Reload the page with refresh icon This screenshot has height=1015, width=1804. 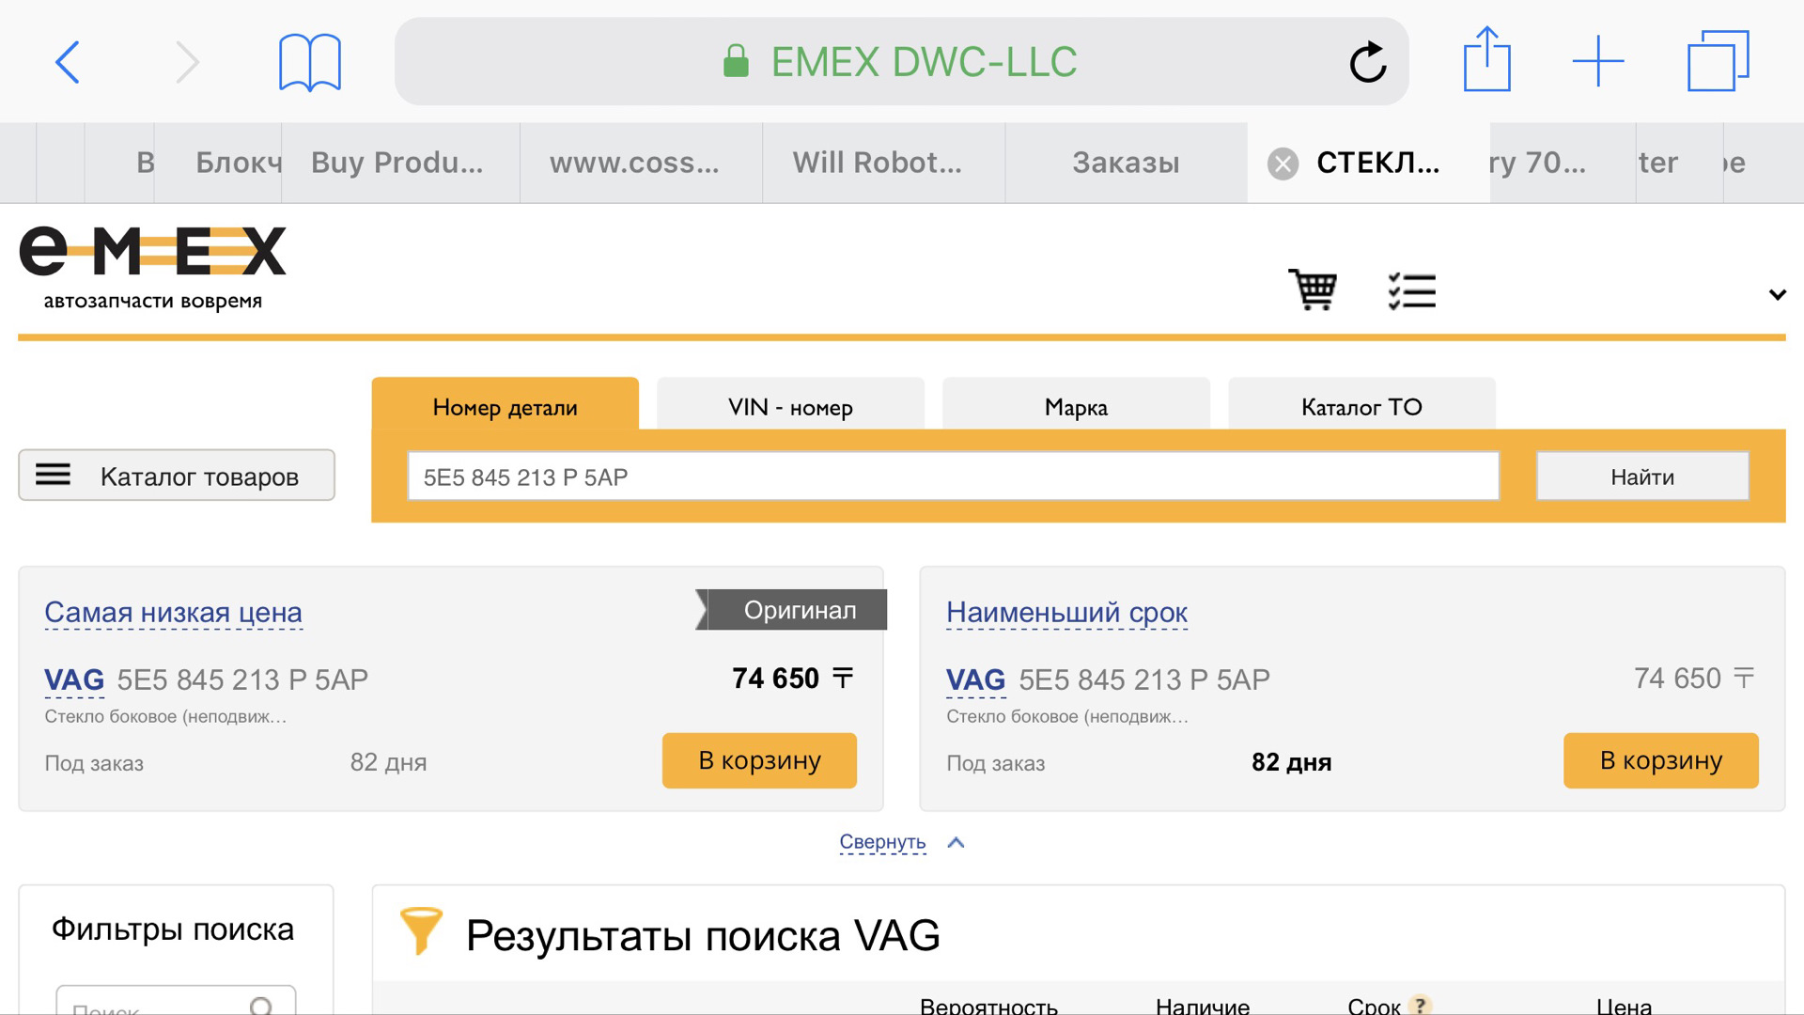coord(1367,63)
